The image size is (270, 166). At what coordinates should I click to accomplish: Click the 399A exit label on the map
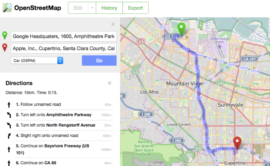[199, 55]
